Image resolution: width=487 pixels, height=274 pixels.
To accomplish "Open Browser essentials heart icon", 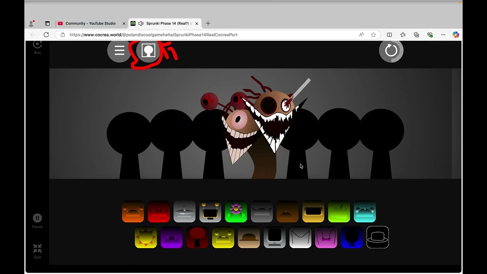I will 430,35.
